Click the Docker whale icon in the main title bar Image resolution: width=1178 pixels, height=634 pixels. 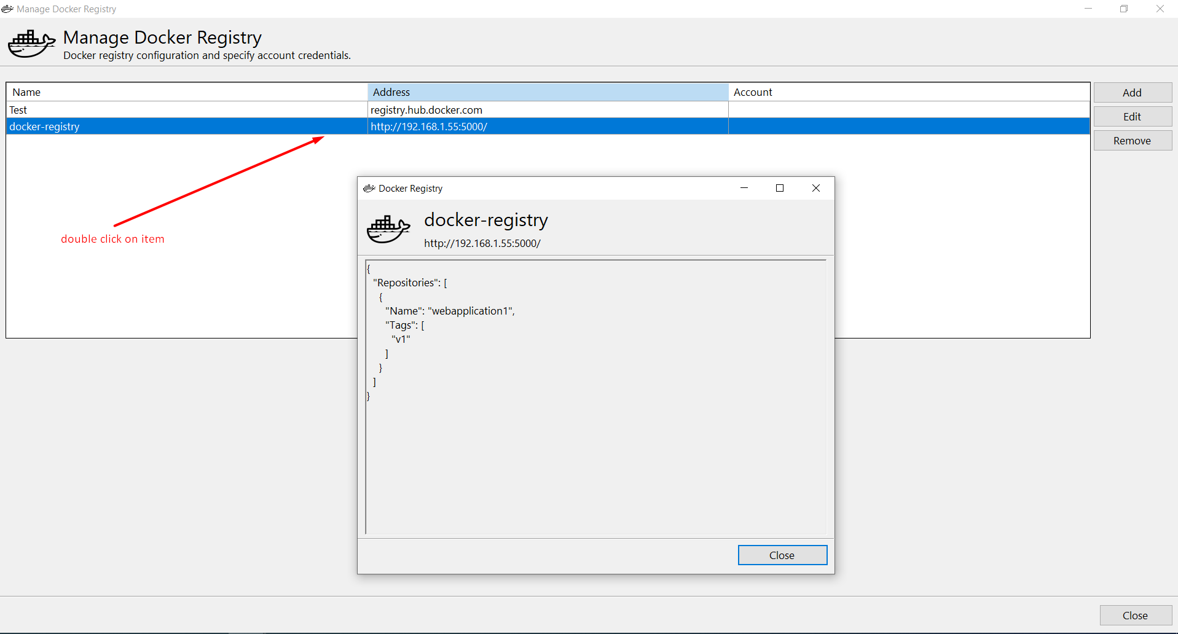(7, 9)
